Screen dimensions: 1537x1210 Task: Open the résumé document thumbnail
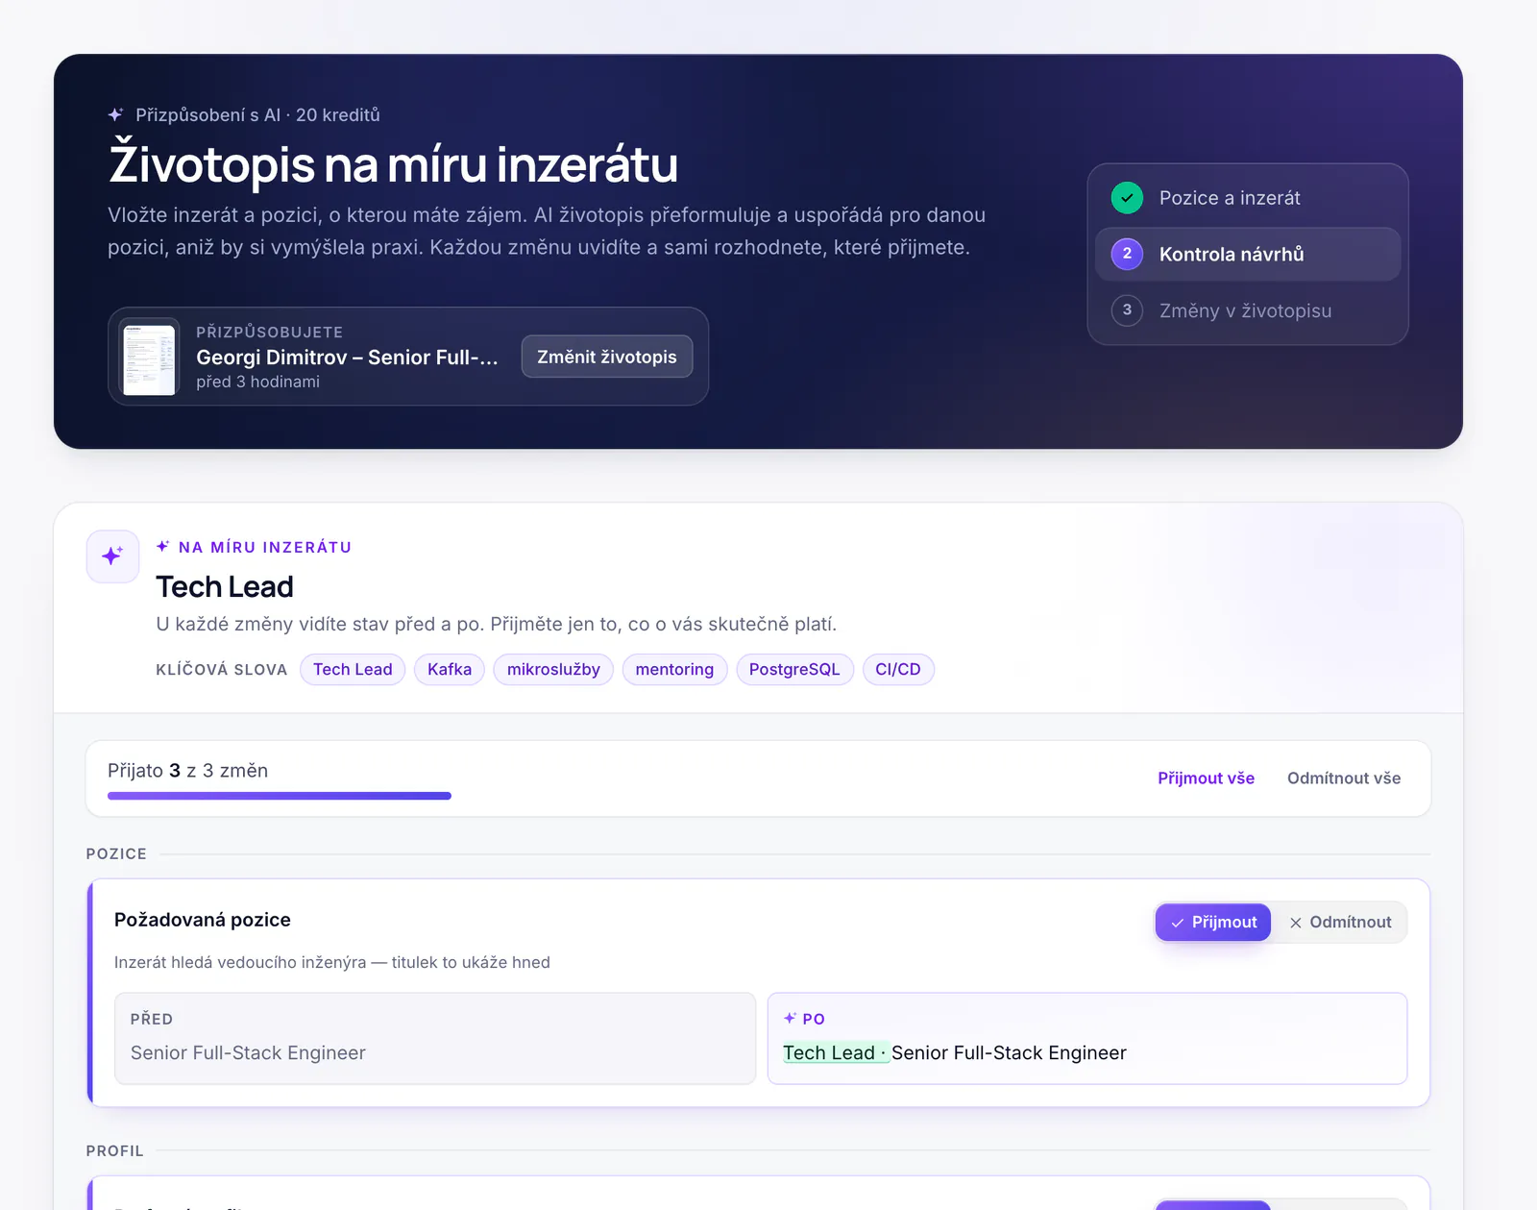point(149,358)
